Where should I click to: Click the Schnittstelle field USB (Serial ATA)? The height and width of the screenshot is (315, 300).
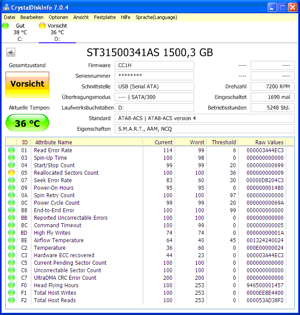[154, 86]
